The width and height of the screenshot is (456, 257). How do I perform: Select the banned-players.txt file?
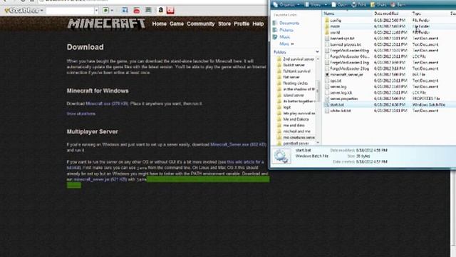click(343, 44)
